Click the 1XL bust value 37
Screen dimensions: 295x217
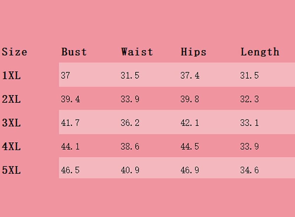click(x=65, y=76)
